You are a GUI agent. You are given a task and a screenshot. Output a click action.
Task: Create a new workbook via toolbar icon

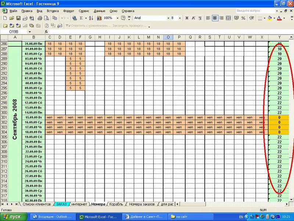5,18
